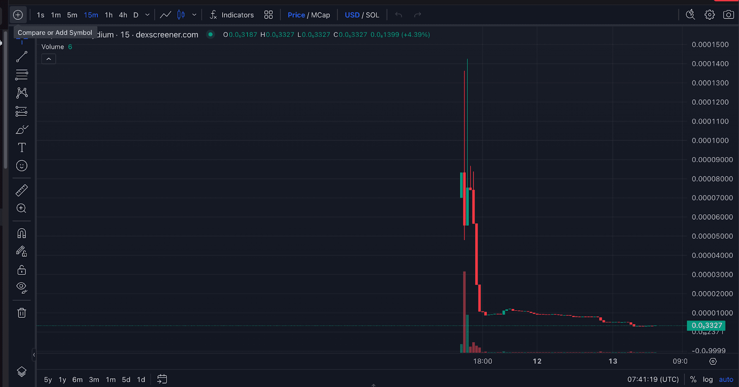The width and height of the screenshot is (739, 387).
Task: Toggle magnet mode for drawings
Action: click(22, 233)
